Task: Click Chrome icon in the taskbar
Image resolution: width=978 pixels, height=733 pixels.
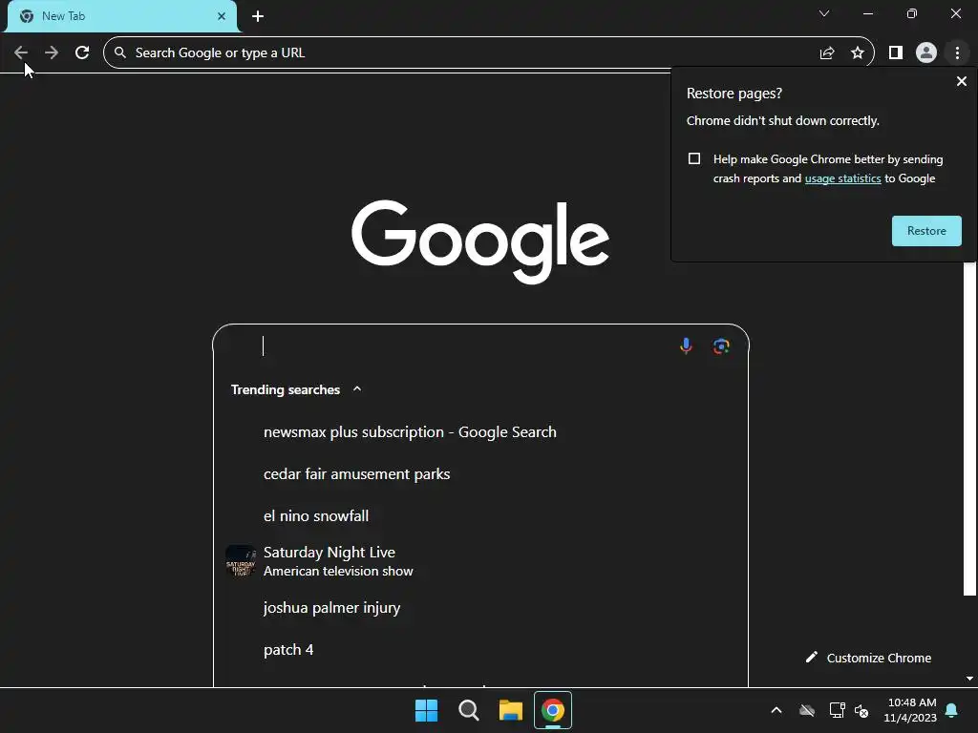Action: pyautogui.click(x=553, y=710)
